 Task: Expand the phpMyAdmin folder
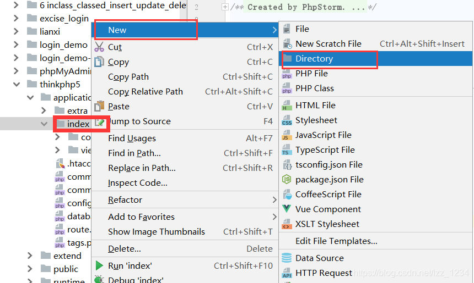coord(16,71)
